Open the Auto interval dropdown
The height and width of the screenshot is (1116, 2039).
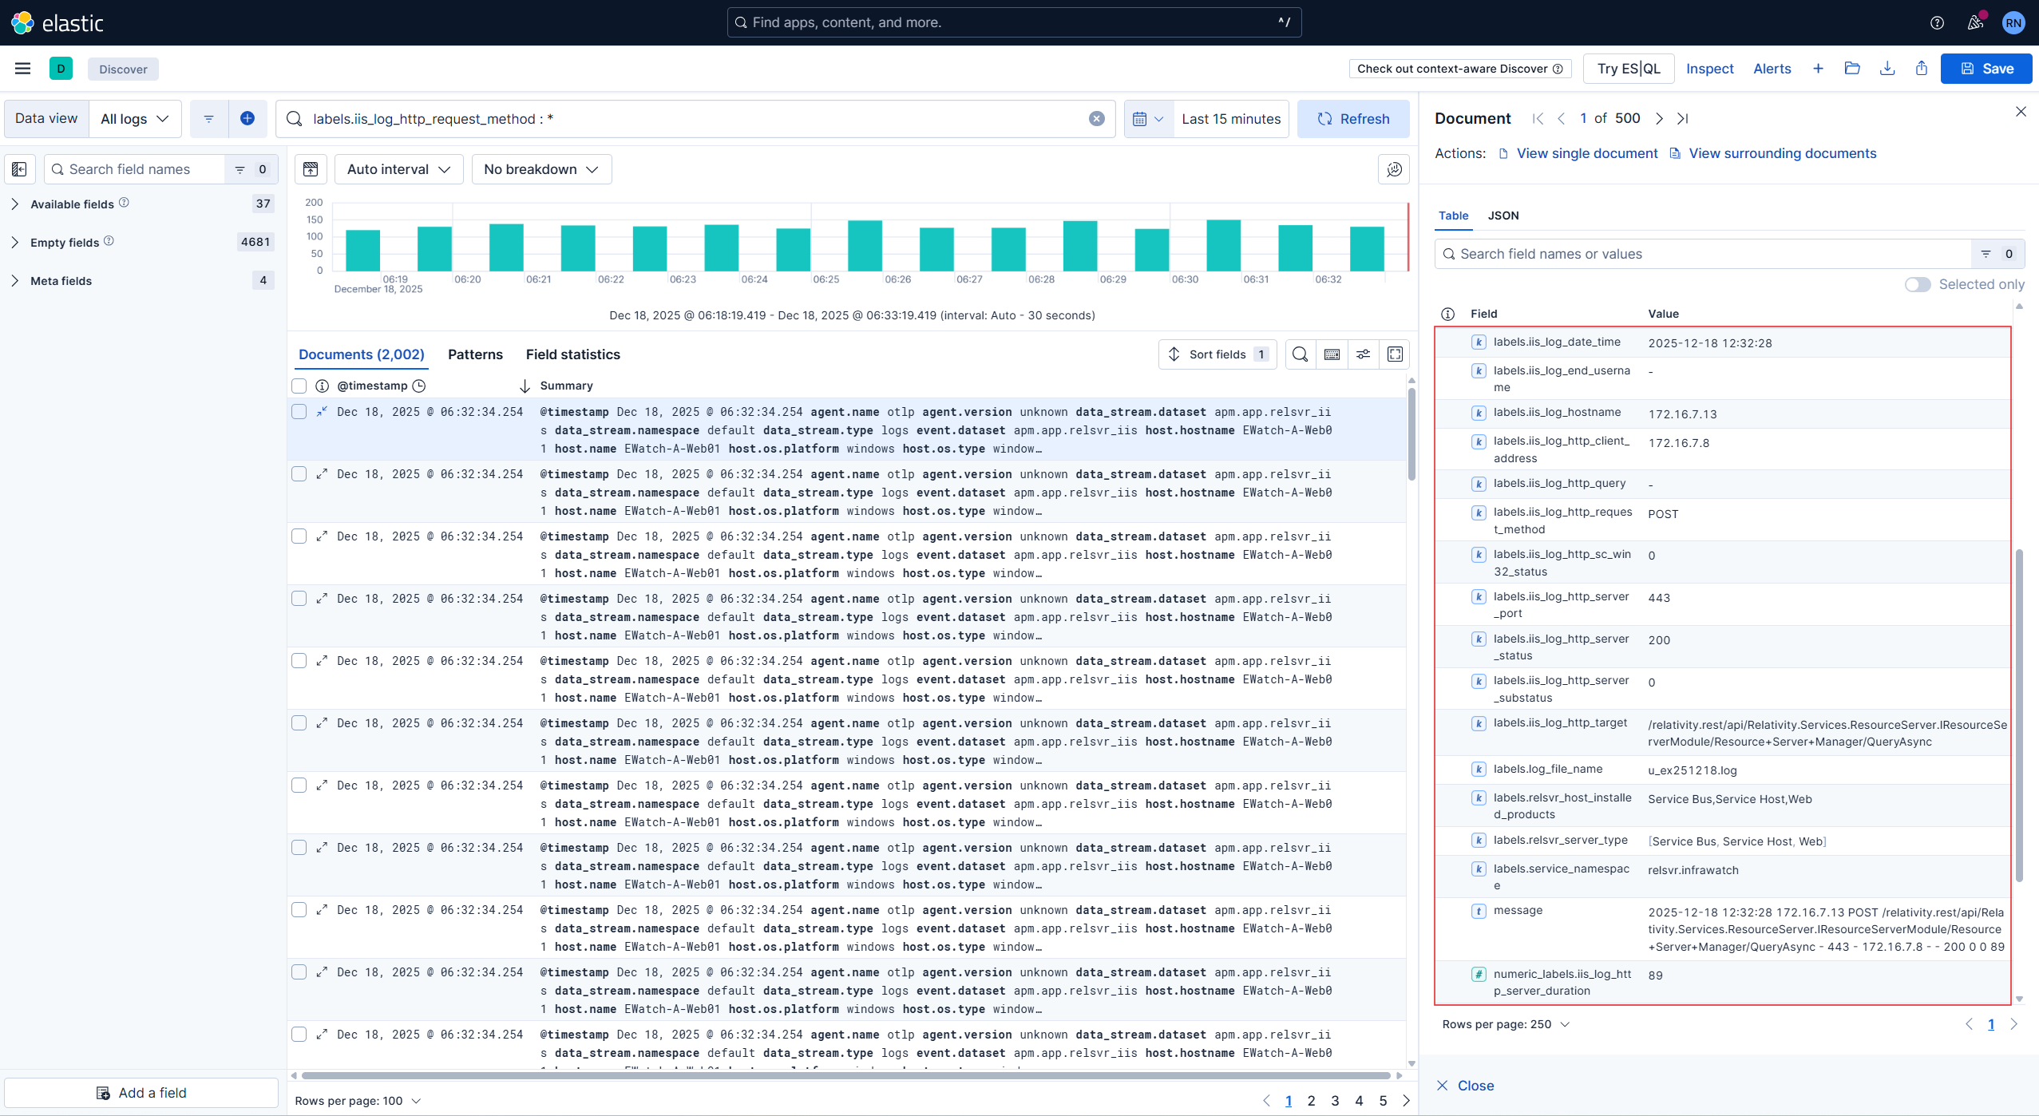pos(398,168)
